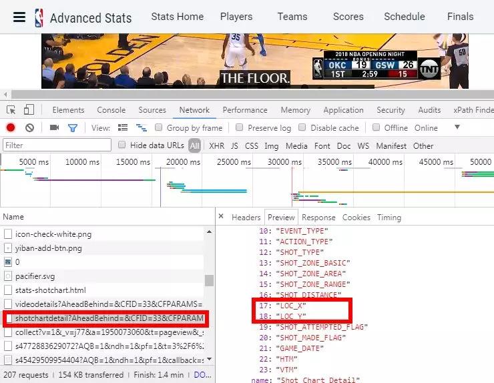Click the file icon beside pacifier.svg
Image resolution: width=494 pixels, height=383 pixels.
tap(8, 276)
